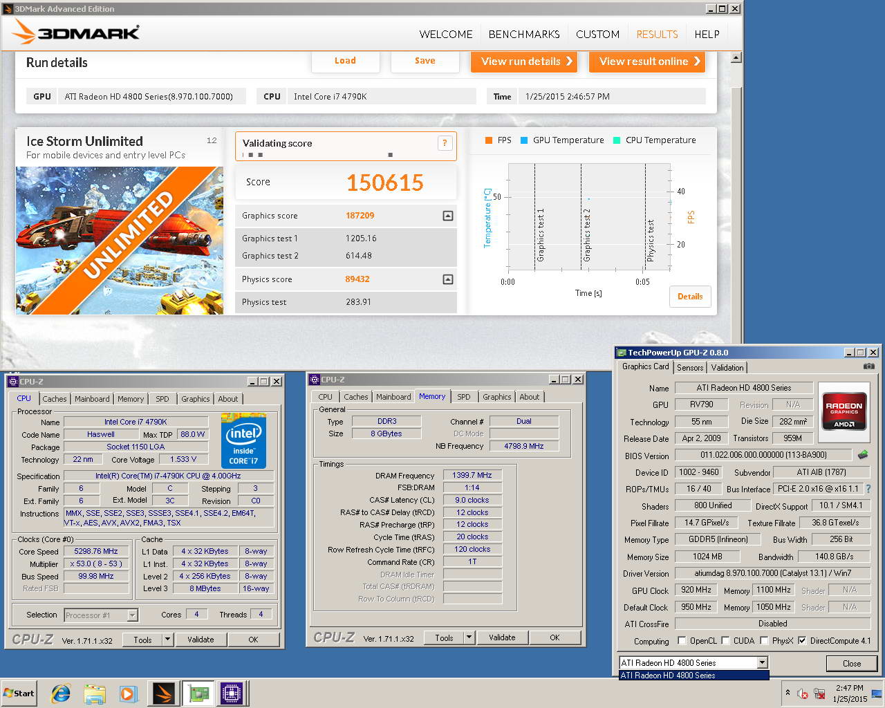This screenshot has width=885, height=708.
Task: Switch to GPU-Z Sensors tab
Action: coord(690,368)
